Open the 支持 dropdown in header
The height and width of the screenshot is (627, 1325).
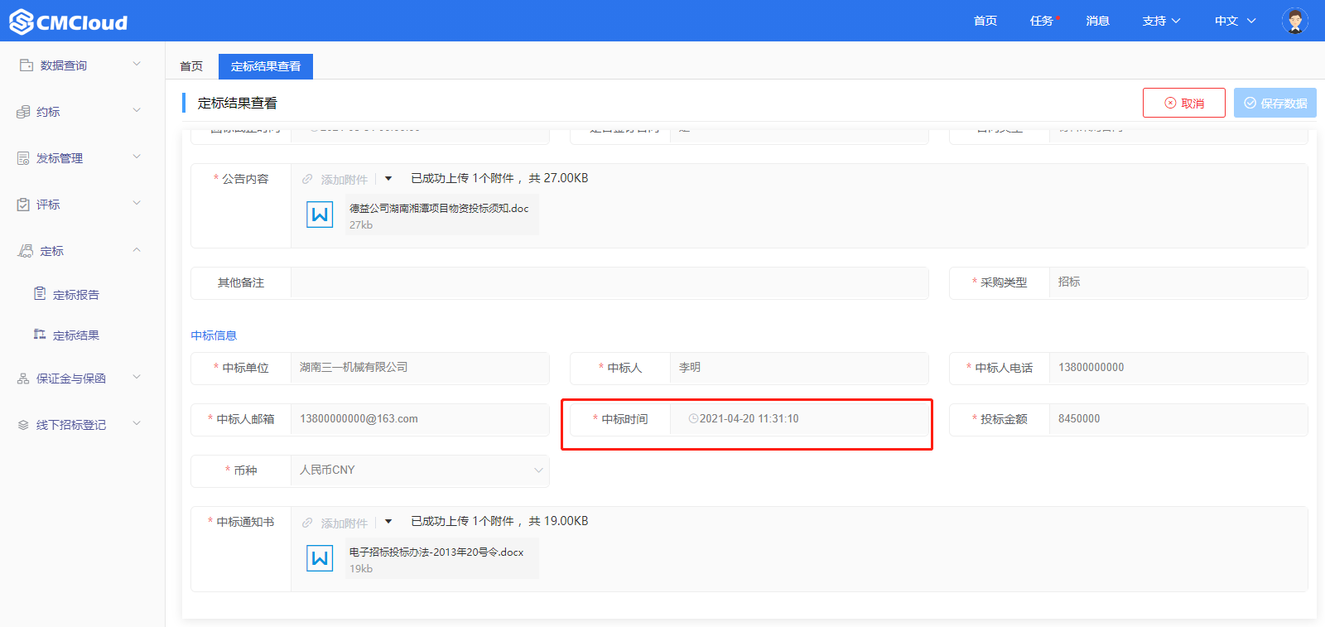[x=1161, y=21]
